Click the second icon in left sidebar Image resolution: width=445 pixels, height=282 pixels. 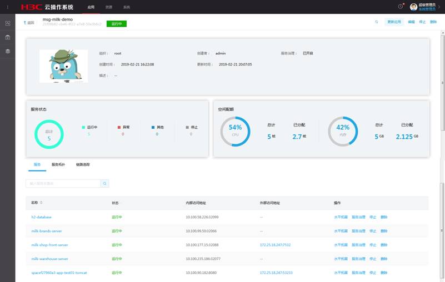pos(8,37)
